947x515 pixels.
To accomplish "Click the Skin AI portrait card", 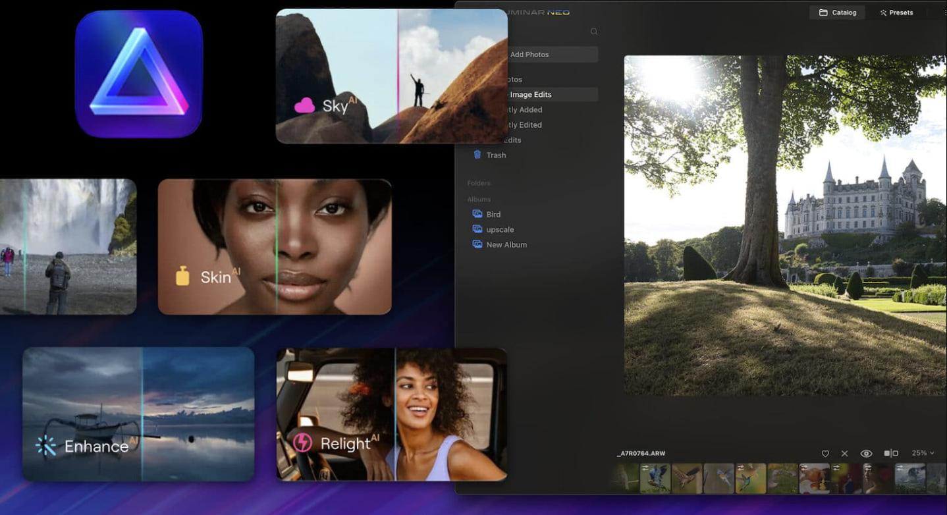I will (x=275, y=247).
